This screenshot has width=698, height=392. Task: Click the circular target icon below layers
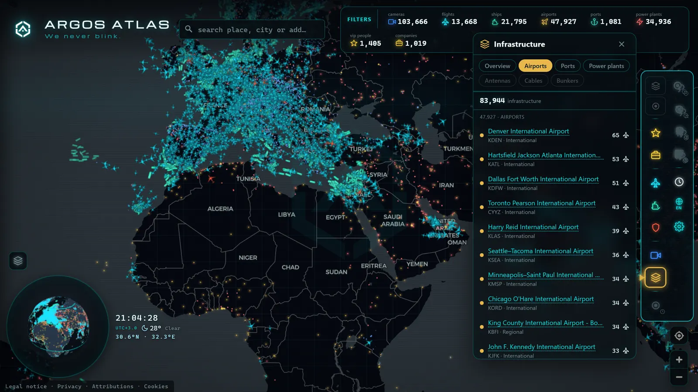coord(655,106)
